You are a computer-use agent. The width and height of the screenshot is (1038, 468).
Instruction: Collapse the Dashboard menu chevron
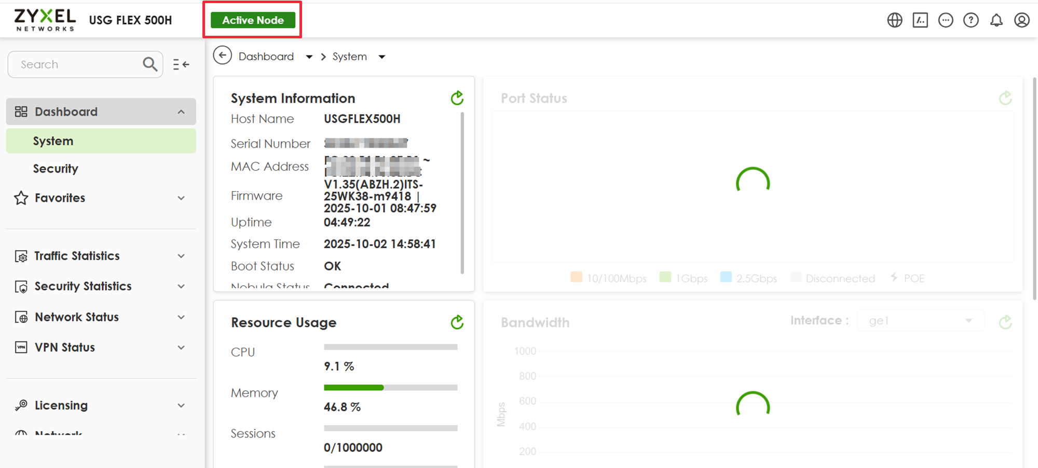point(181,112)
